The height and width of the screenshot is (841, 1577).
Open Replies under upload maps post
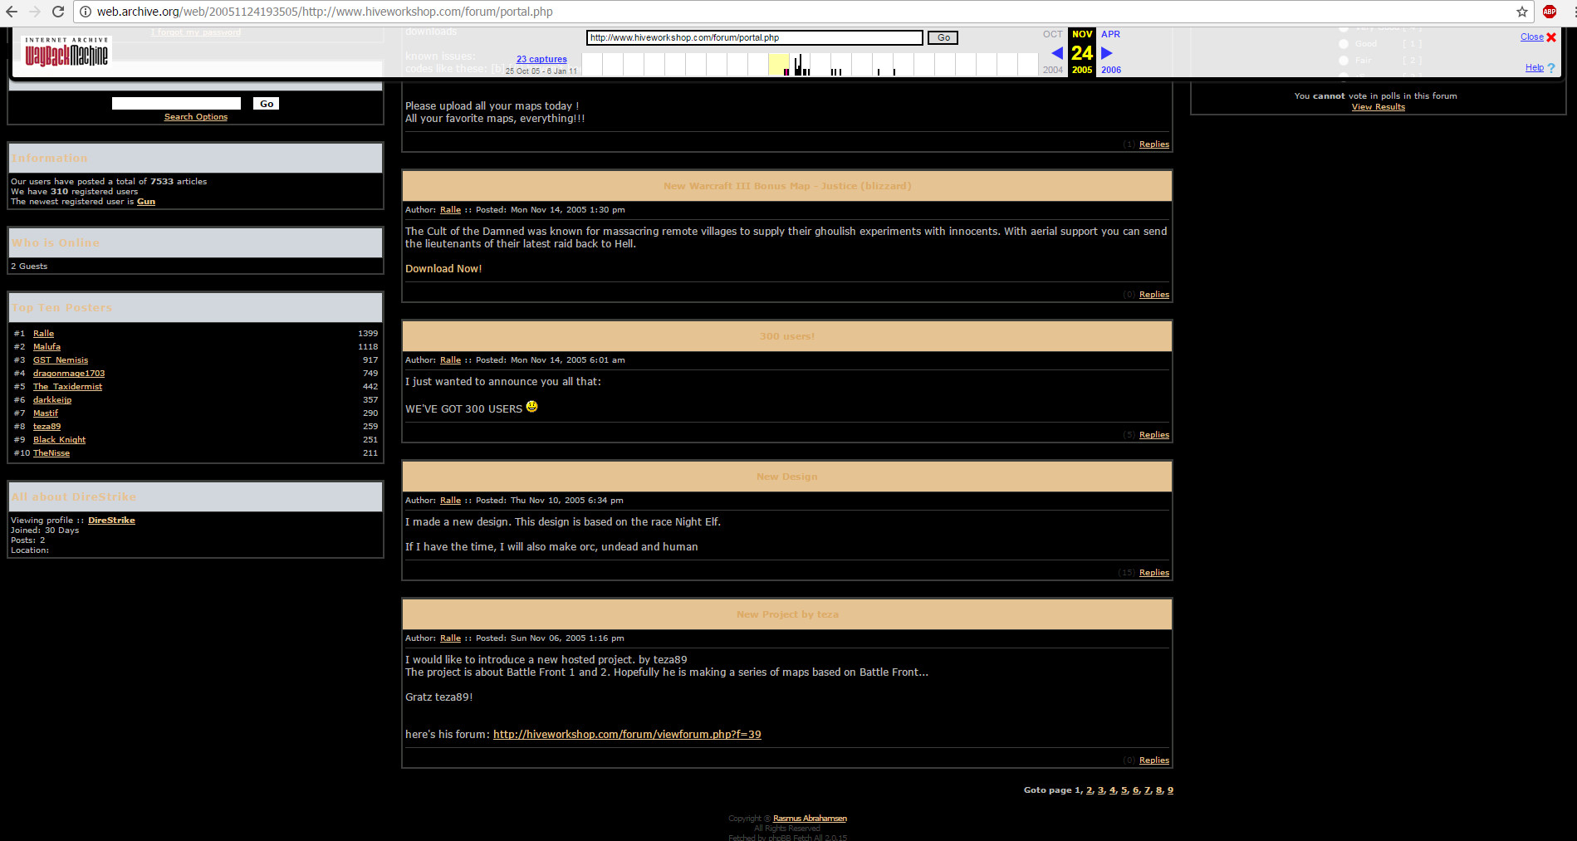tap(1154, 144)
